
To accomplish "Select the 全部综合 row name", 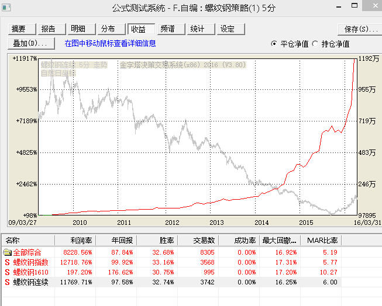I will [27, 252].
